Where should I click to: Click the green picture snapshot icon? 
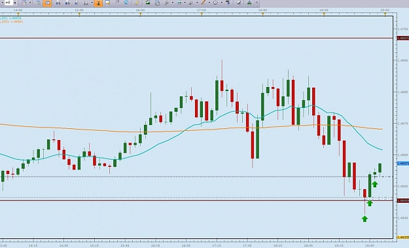[148, 3]
